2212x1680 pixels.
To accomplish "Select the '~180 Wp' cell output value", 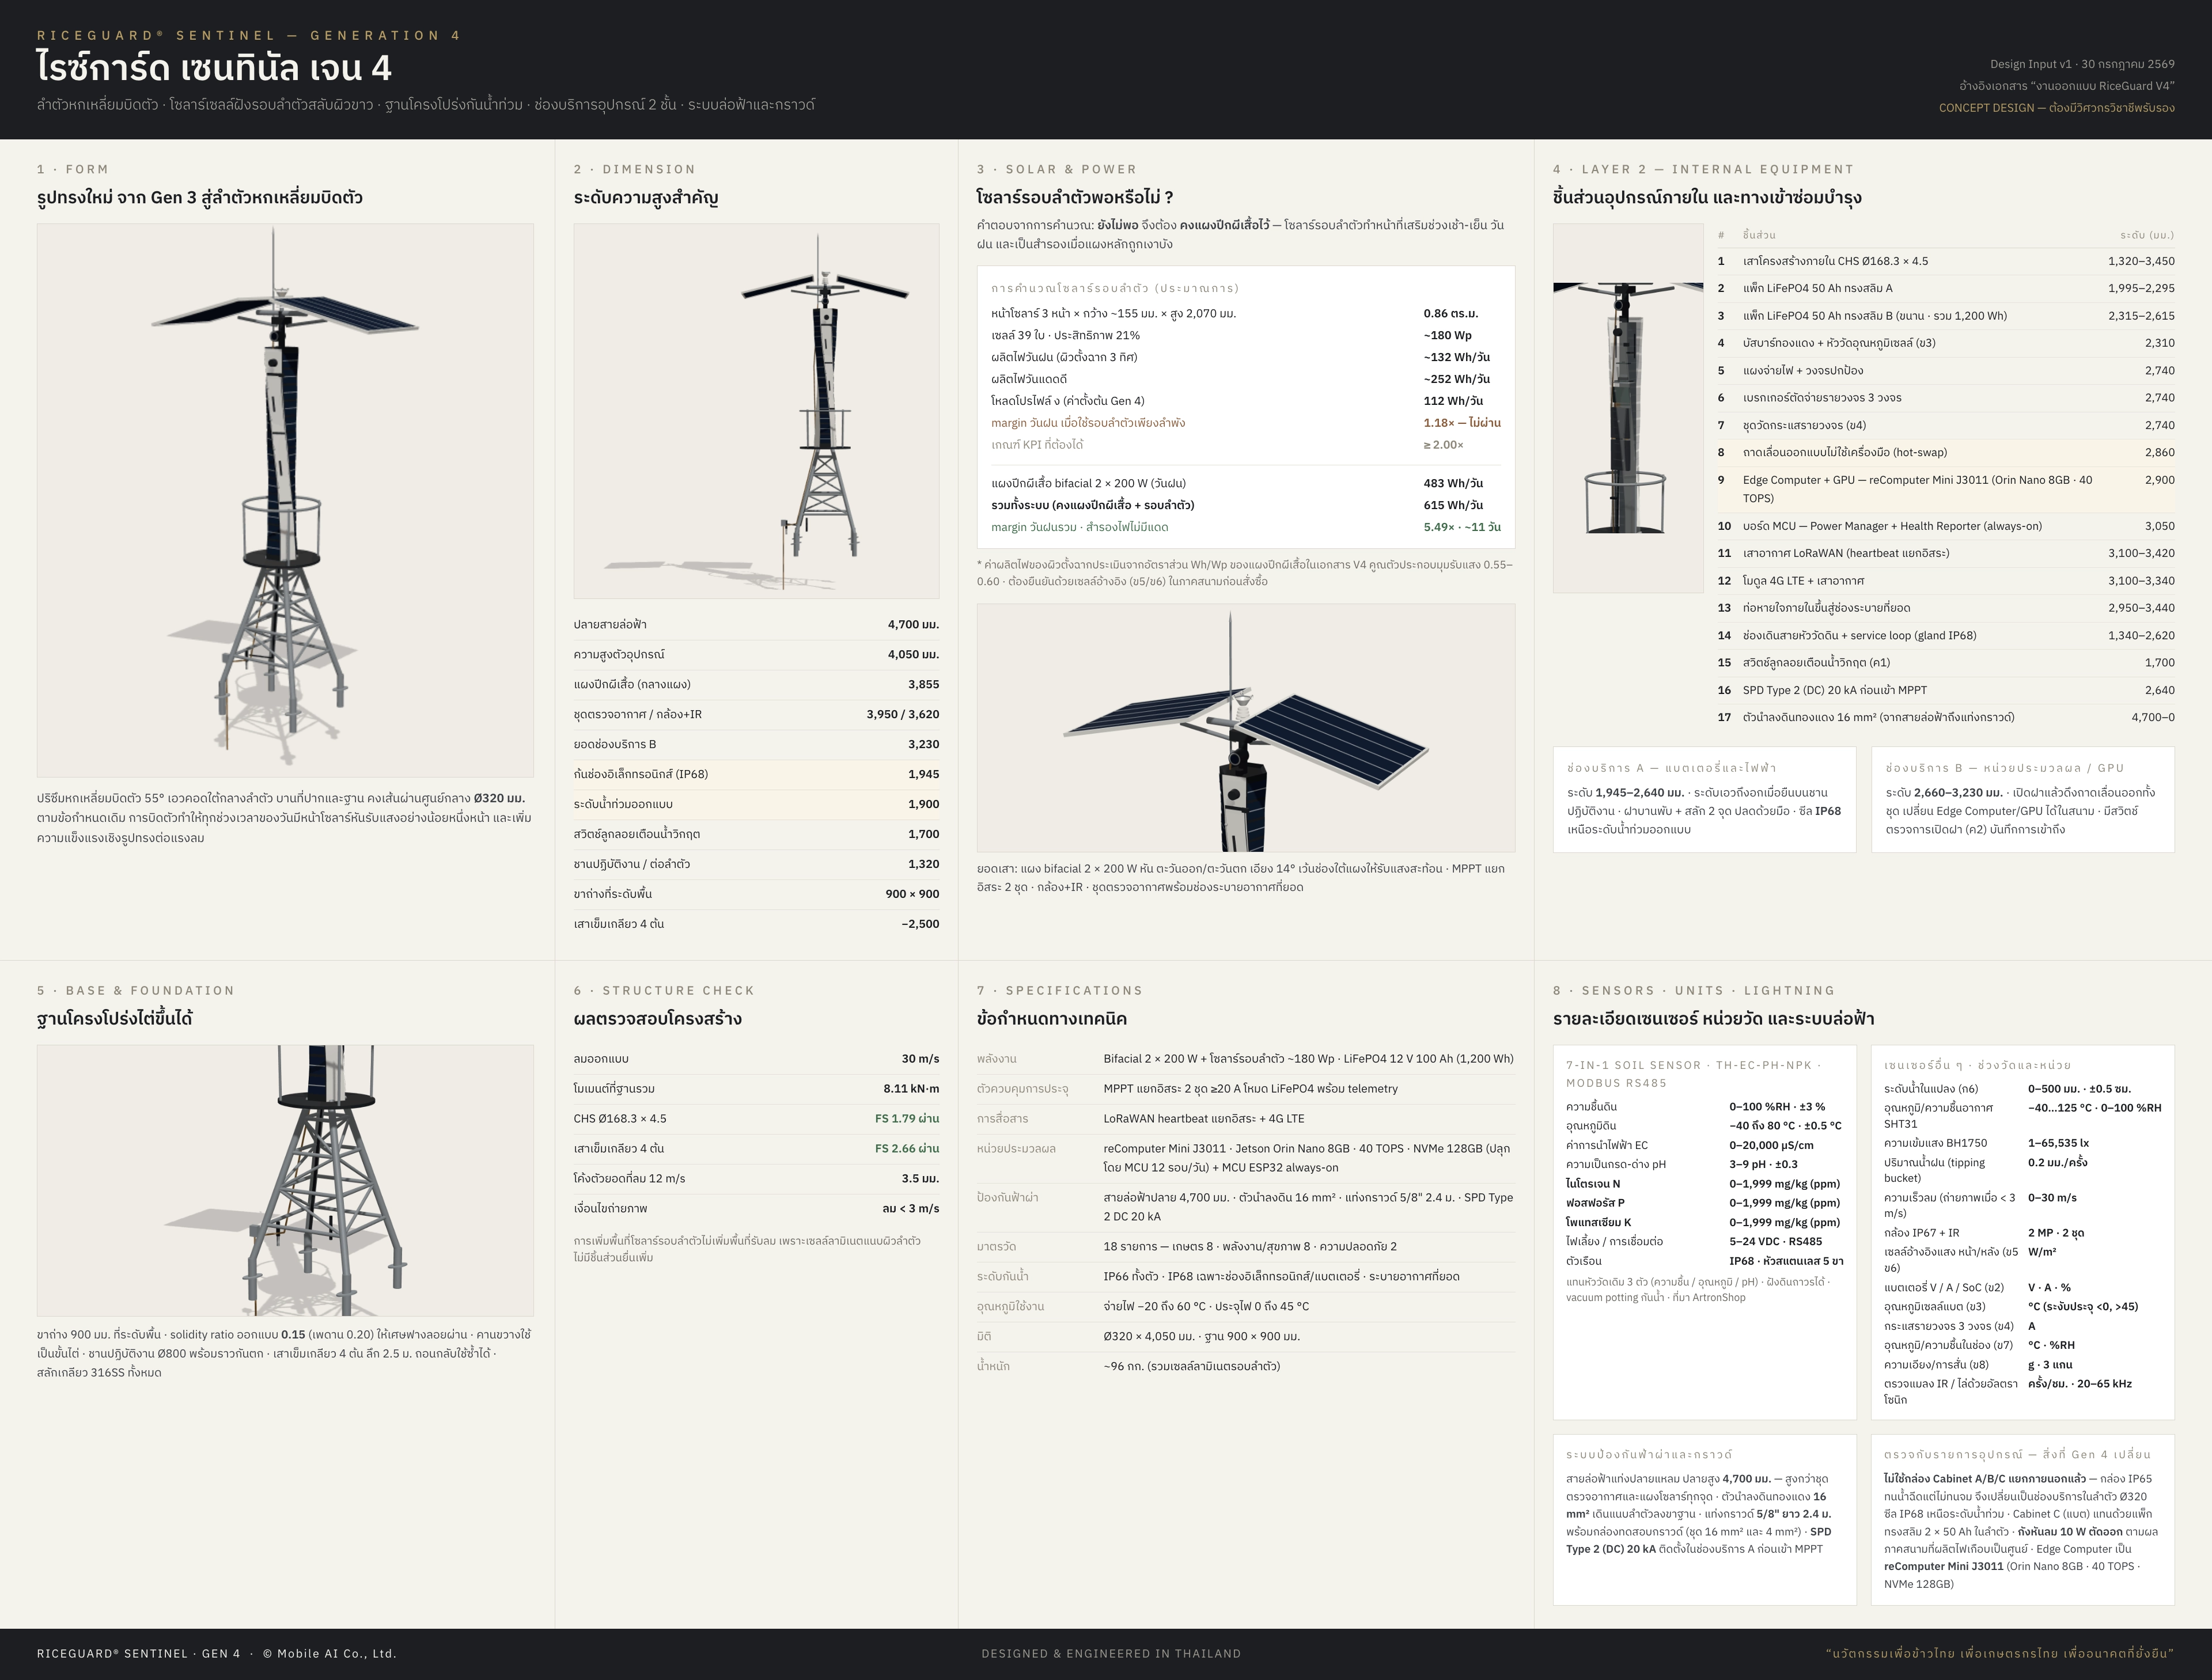I will pyautogui.click(x=1447, y=336).
